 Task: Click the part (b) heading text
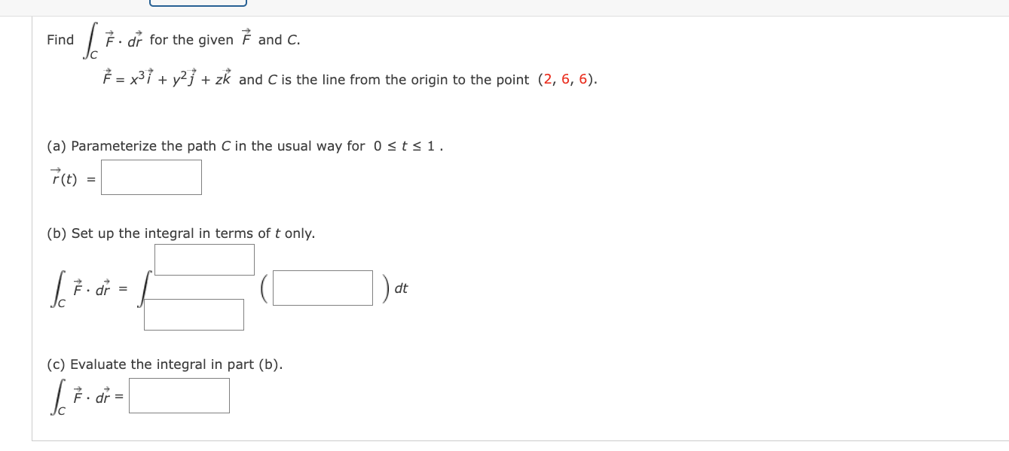click(x=173, y=233)
